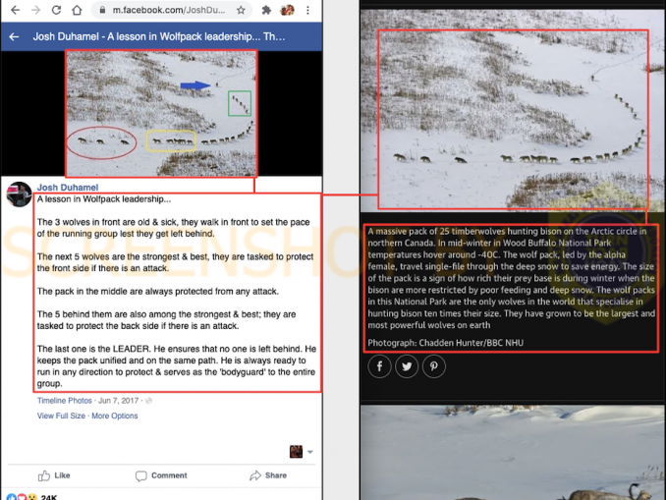Open the More Options link

pyautogui.click(x=115, y=416)
